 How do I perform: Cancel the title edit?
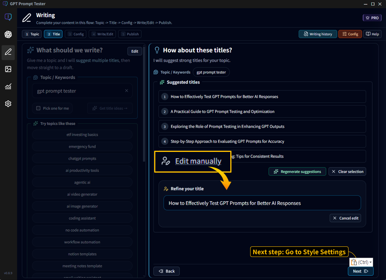345,218
